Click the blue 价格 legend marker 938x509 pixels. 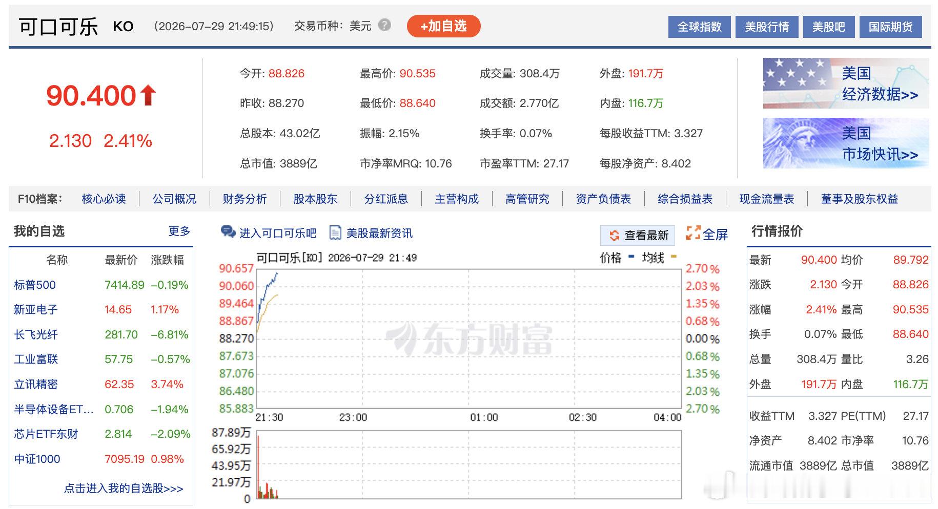coord(631,256)
